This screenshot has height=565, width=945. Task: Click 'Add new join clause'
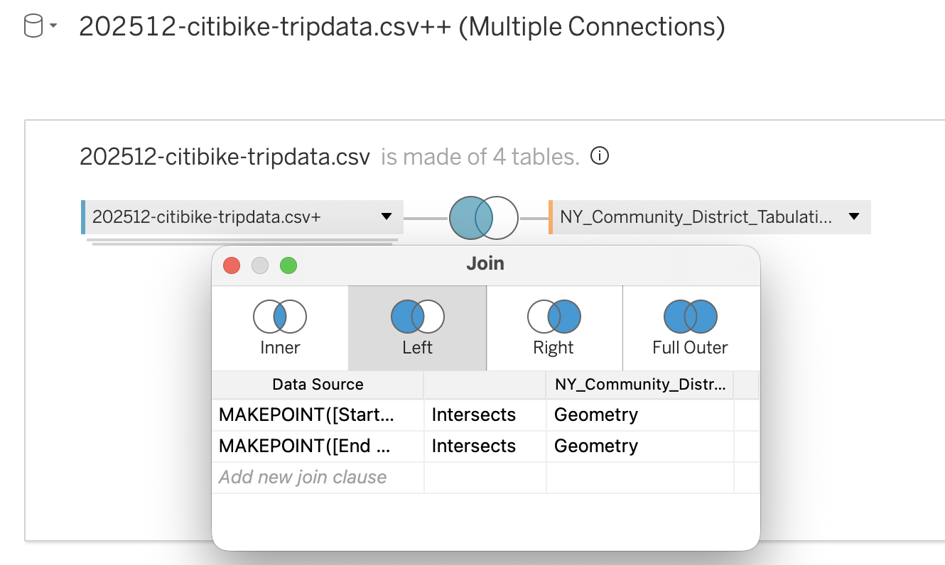tap(303, 477)
